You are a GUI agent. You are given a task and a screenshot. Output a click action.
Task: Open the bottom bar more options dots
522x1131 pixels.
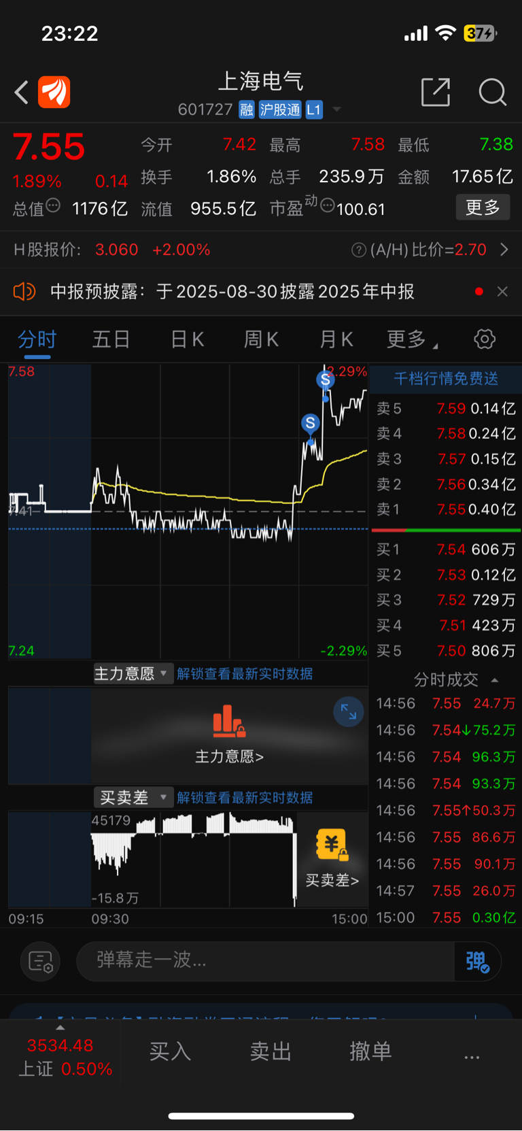472,1057
